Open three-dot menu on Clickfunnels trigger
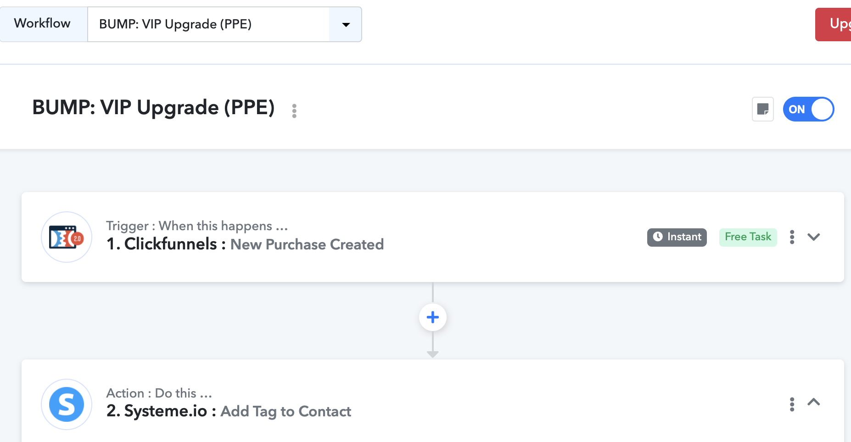The width and height of the screenshot is (851, 442). (792, 237)
